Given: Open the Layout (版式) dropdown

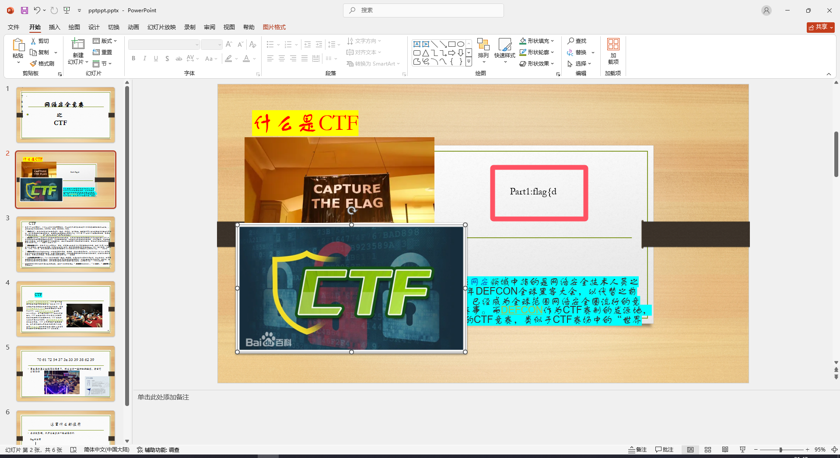Looking at the screenshot, I should pyautogui.click(x=105, y=41).
